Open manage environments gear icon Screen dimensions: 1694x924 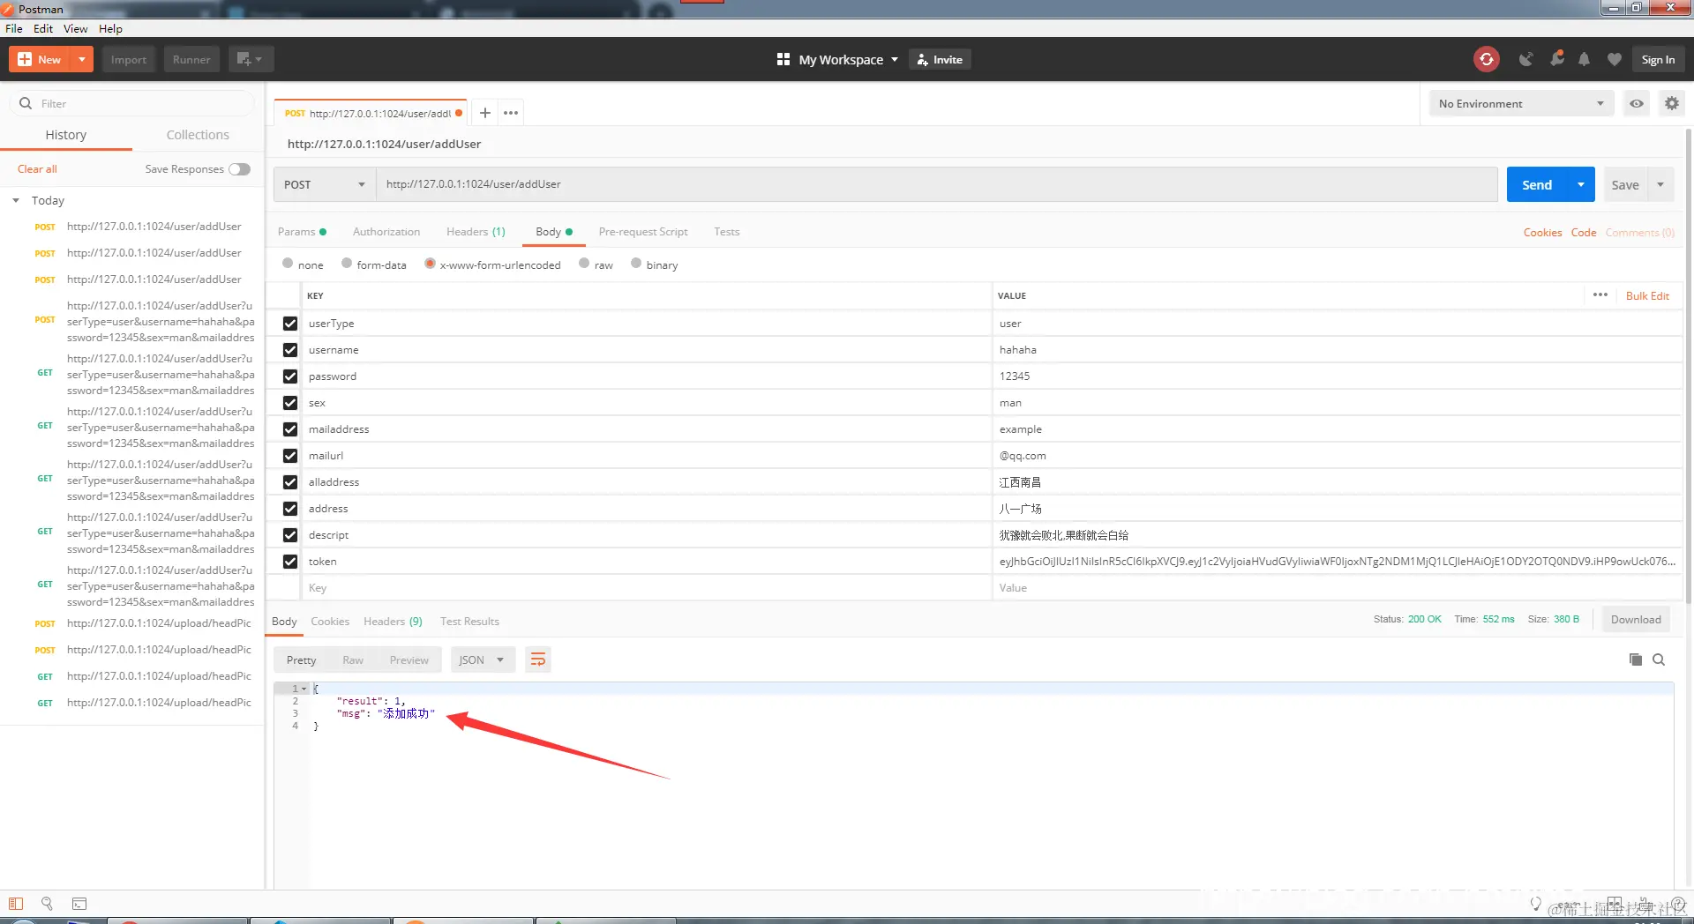click(x=1671, y=103)
